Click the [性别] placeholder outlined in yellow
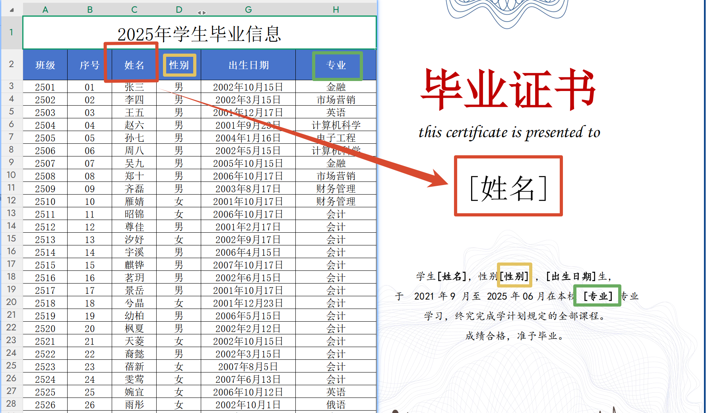The image size is (712, 413). [x=514, y=275]
